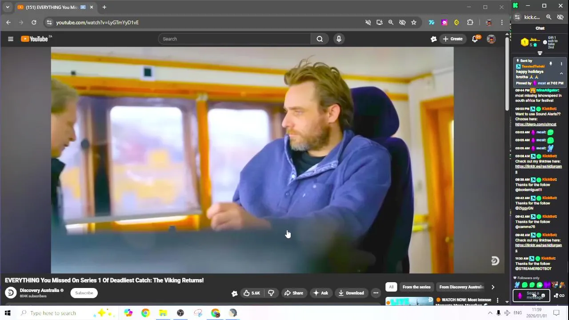Open File Explorer from taskbar

click(x=163, y=313)
